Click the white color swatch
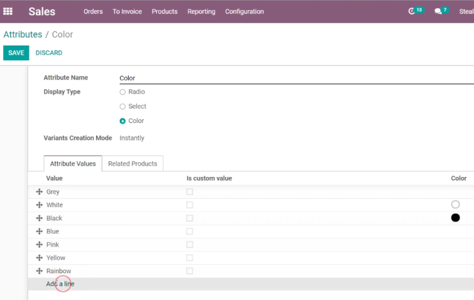 click(455, 204)
